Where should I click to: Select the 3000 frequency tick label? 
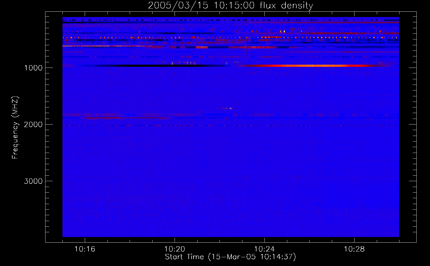tap(33, 181)
